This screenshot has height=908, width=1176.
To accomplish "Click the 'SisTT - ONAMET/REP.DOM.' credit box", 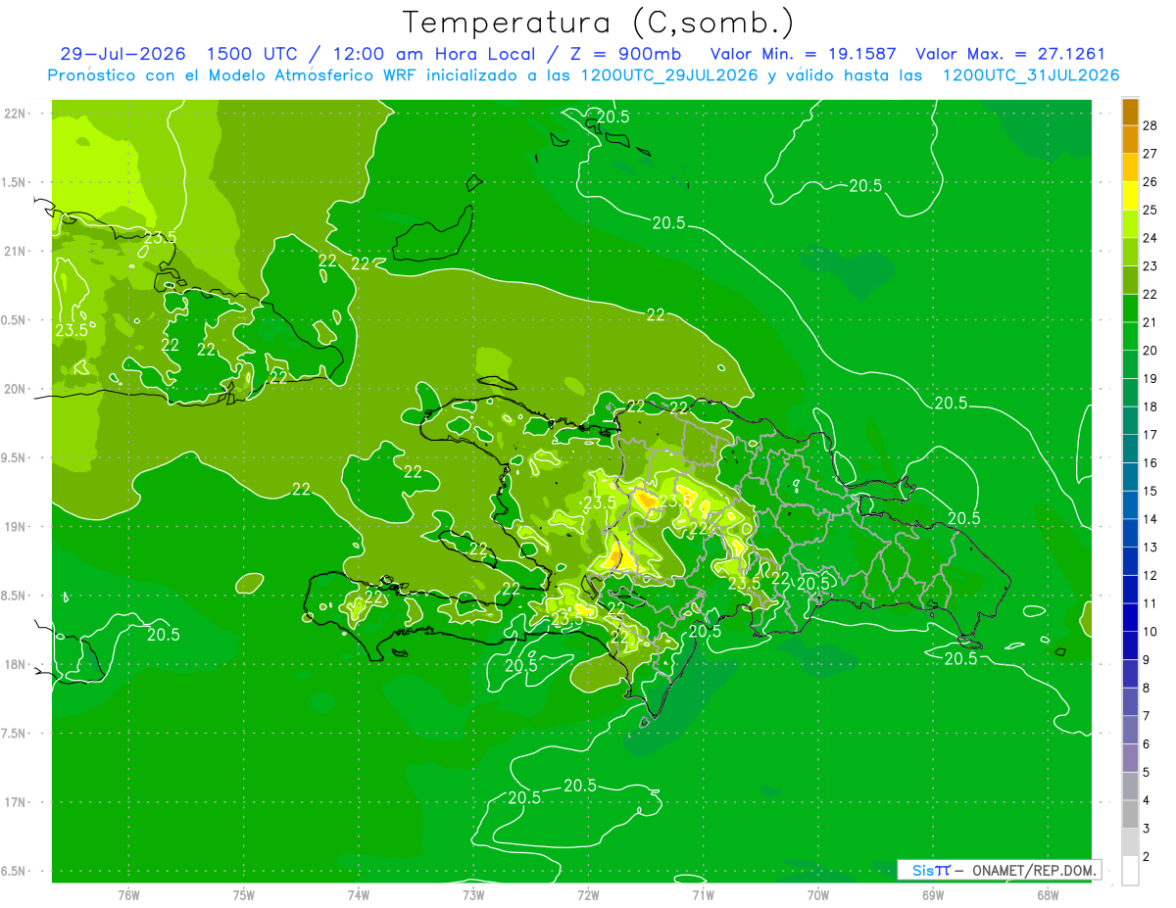I will 999,870.
